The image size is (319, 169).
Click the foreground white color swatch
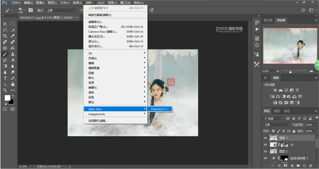click(7, 98)
